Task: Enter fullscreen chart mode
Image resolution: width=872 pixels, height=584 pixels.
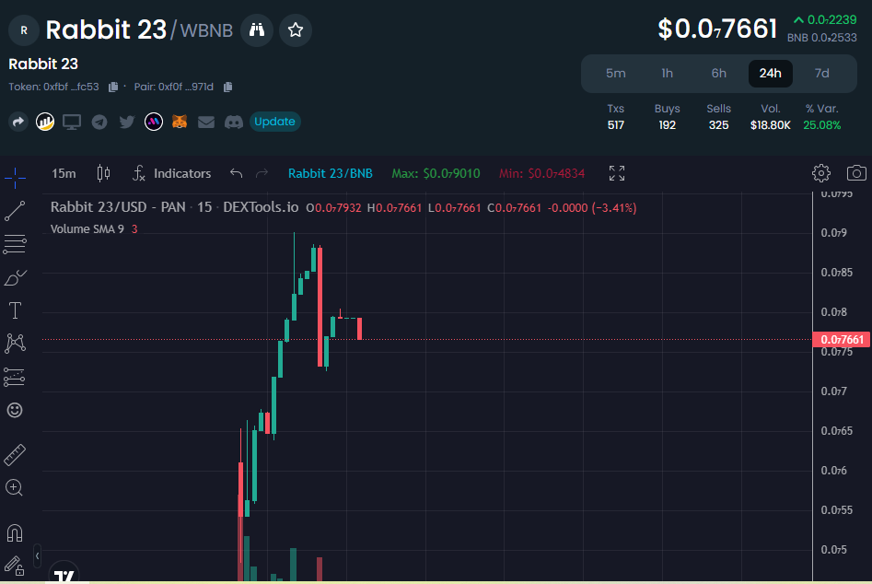Action: (x=617, y=173)
